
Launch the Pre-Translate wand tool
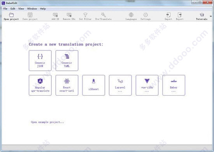point(103,16)
